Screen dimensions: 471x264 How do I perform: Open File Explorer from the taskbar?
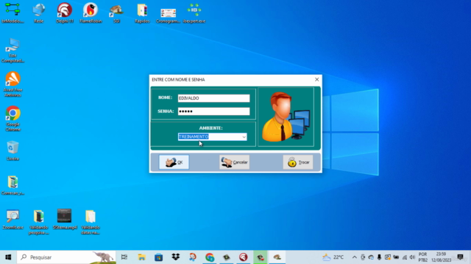coord(141,257)
